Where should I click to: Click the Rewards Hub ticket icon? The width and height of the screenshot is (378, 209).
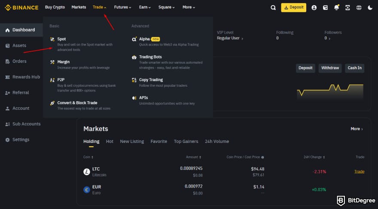[7, 77]
